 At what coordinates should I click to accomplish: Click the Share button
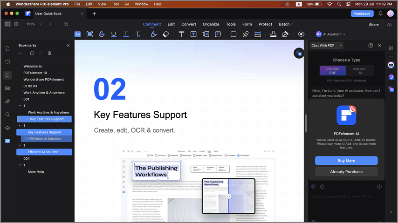point(374,25)
